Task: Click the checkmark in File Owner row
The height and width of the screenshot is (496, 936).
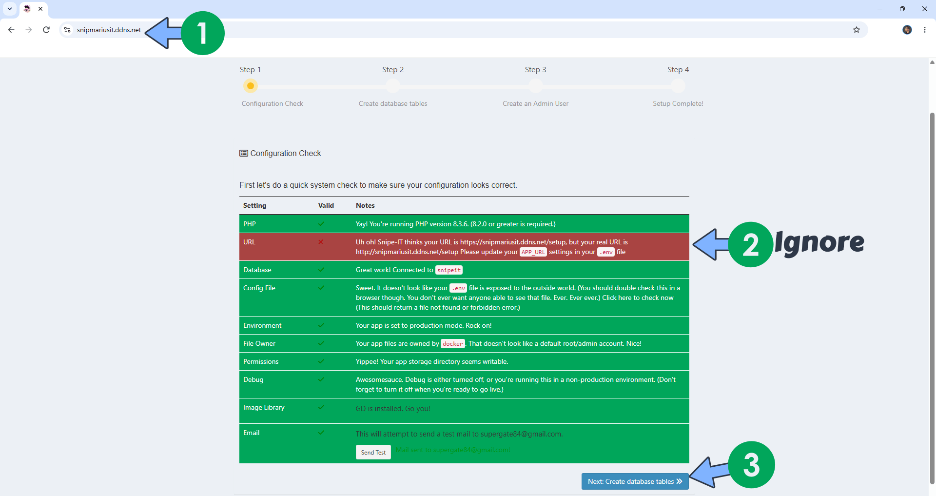Action: point(321,343)
